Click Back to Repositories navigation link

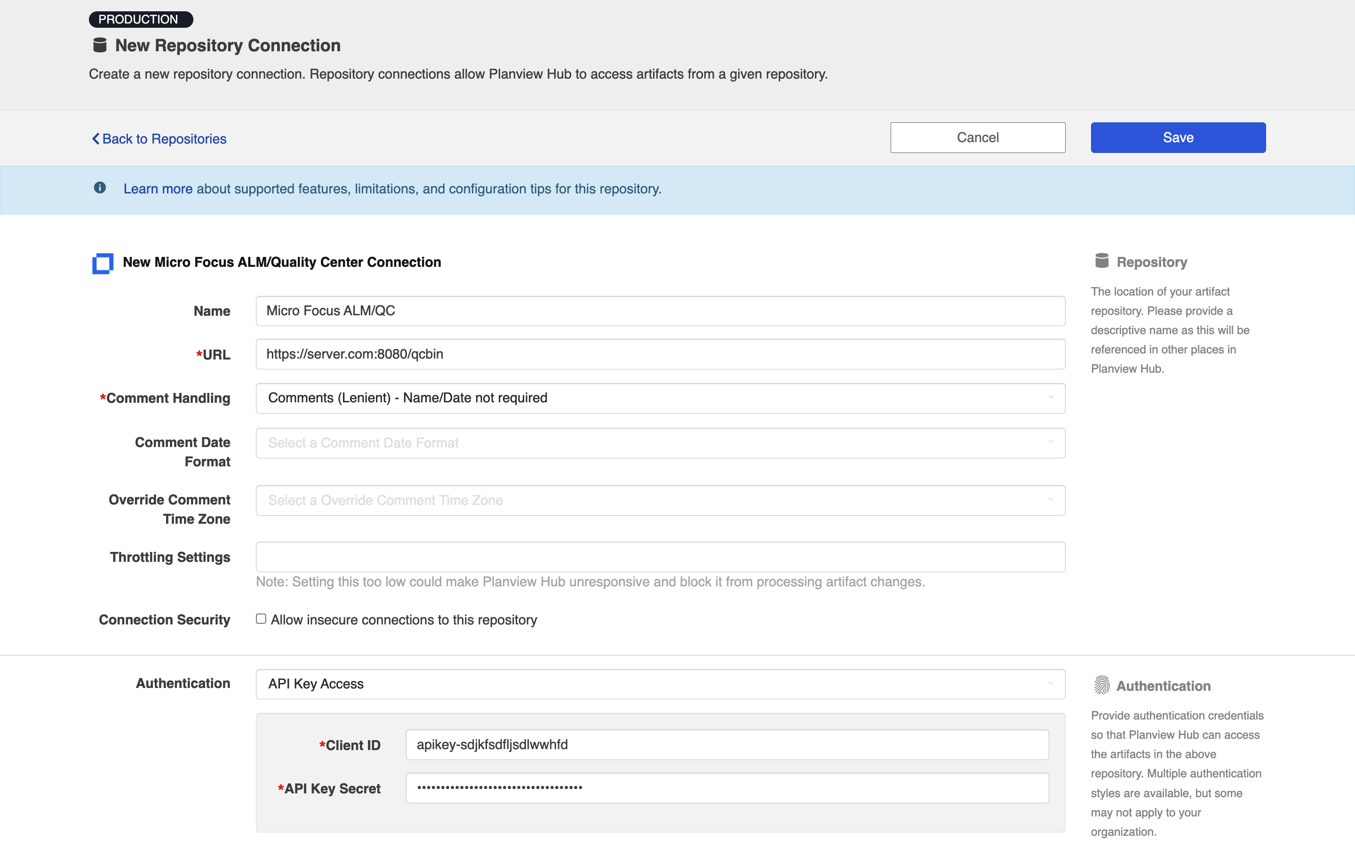click(x=158, y=137)
